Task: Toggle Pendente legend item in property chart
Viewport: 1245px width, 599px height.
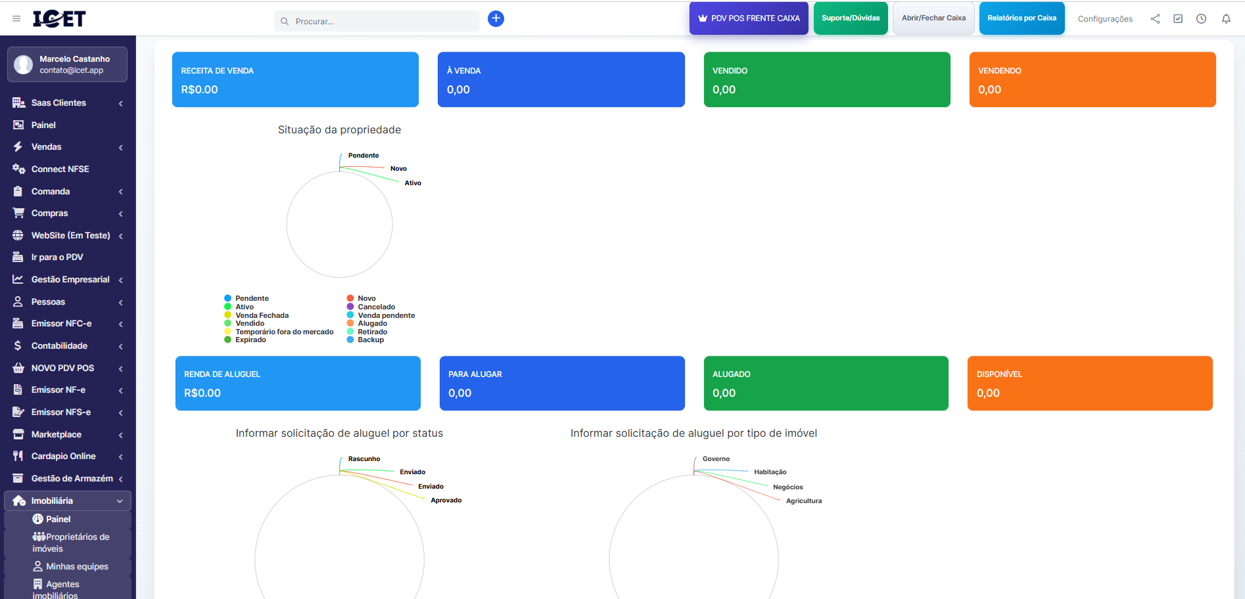Action: coord(252,298)
